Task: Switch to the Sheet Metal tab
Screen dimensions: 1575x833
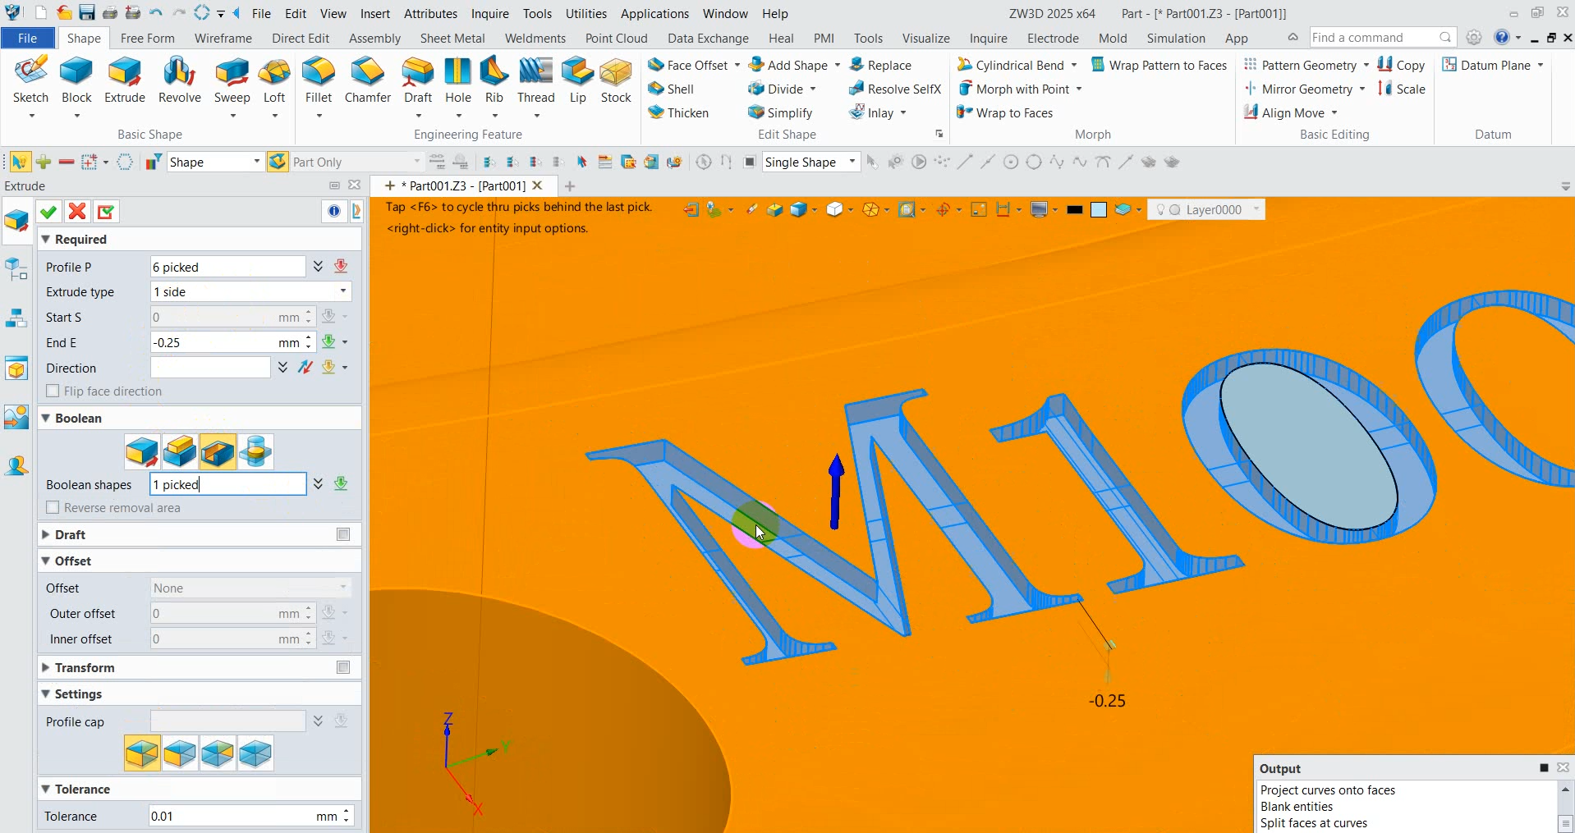Action: [452, 39]
